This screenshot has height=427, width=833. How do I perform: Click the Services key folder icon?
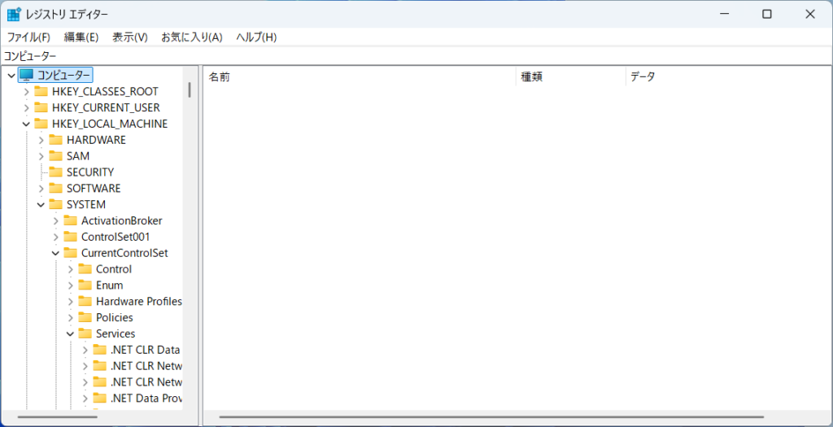tap(85, 333)
